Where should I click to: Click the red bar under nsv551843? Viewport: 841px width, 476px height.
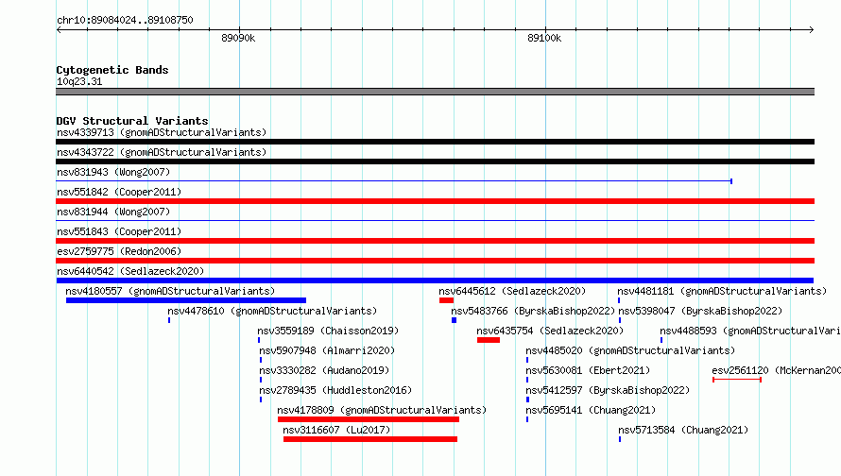[x=435, y=241]
